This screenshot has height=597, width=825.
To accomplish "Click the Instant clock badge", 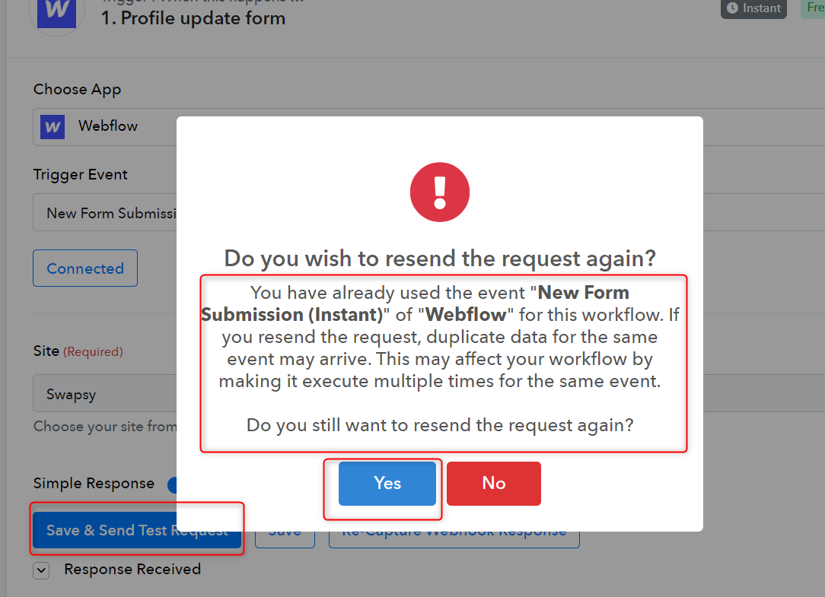I will pyautogui.click(x=753, y=8).
